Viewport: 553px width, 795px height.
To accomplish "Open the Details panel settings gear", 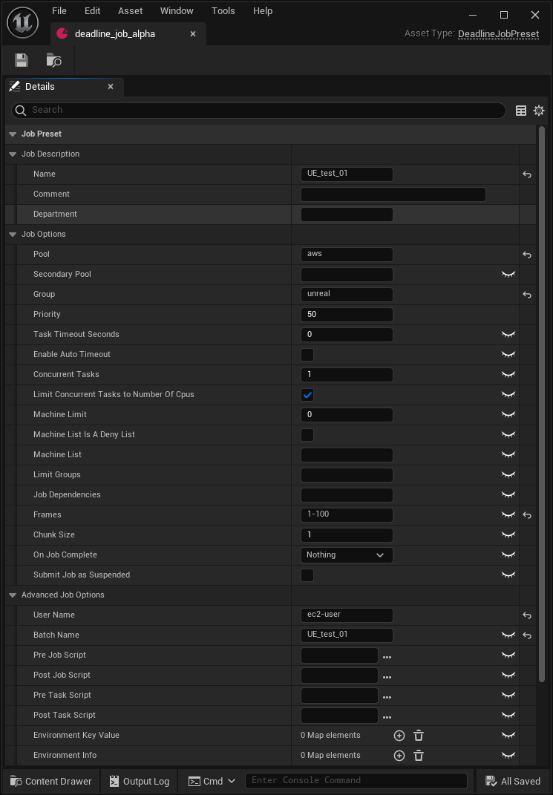I will click(x=539, y=110).
